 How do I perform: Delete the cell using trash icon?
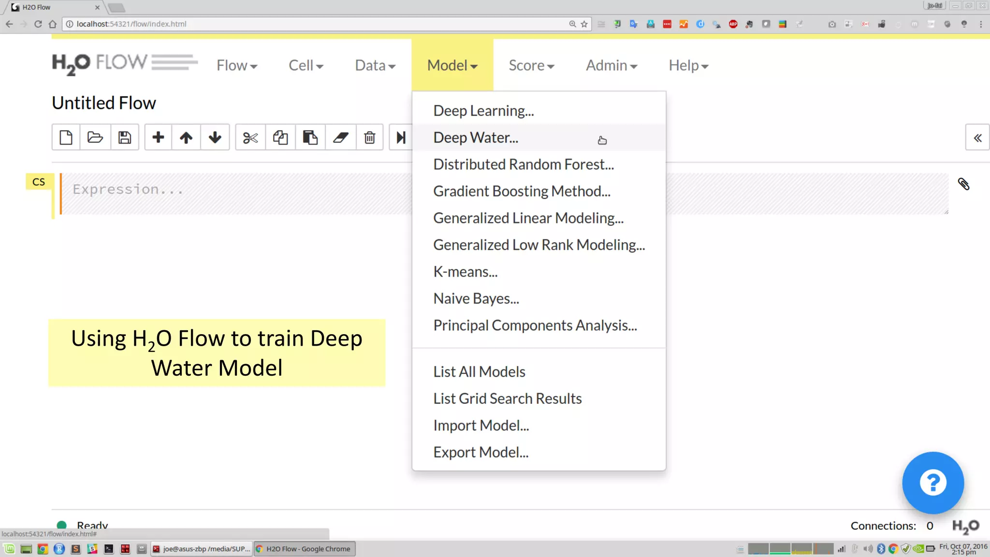tap(370, 138)
